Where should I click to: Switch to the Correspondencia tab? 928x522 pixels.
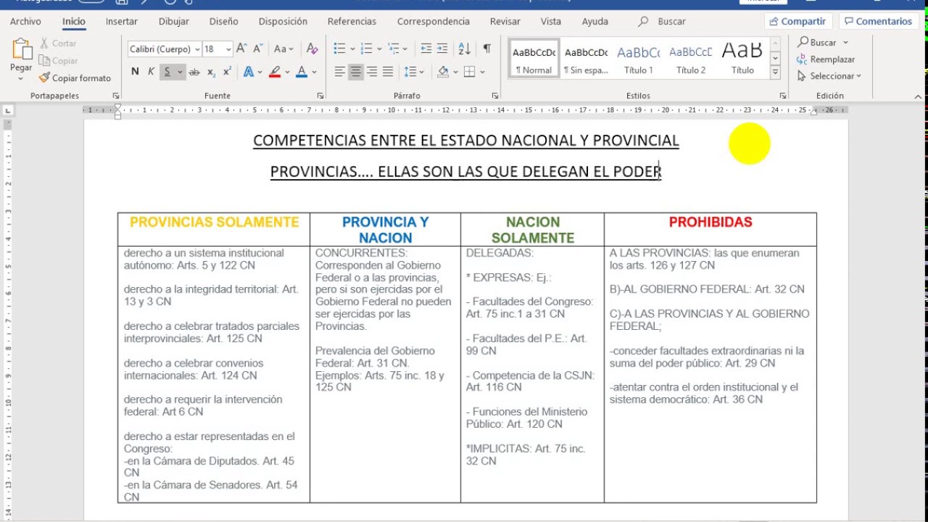(434, 22)
